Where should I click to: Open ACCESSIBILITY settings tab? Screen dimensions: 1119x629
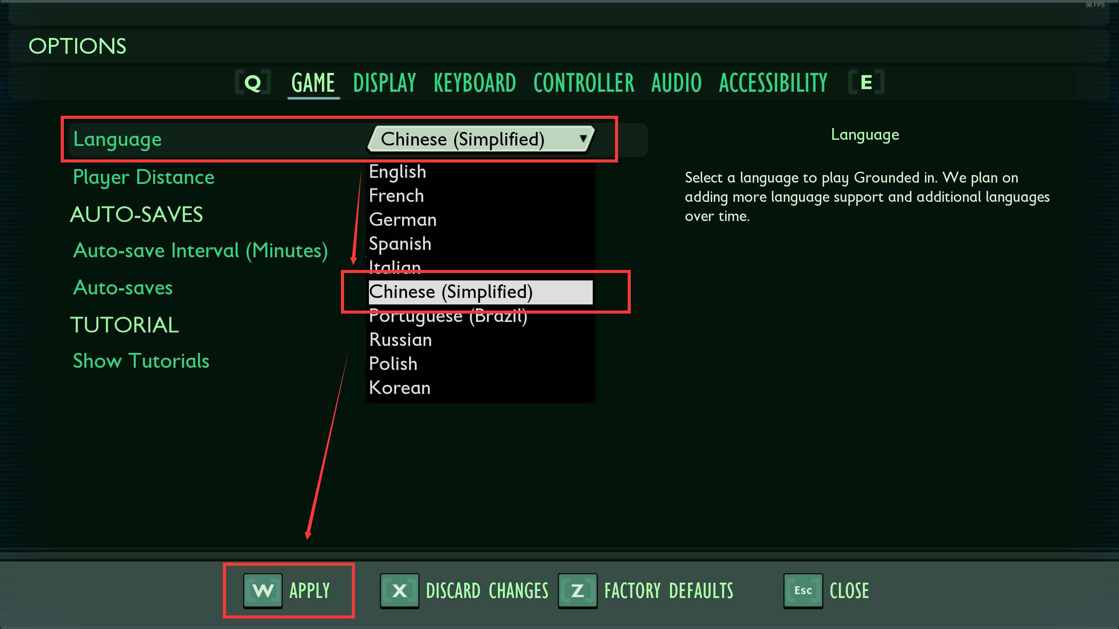coord(773,82)
